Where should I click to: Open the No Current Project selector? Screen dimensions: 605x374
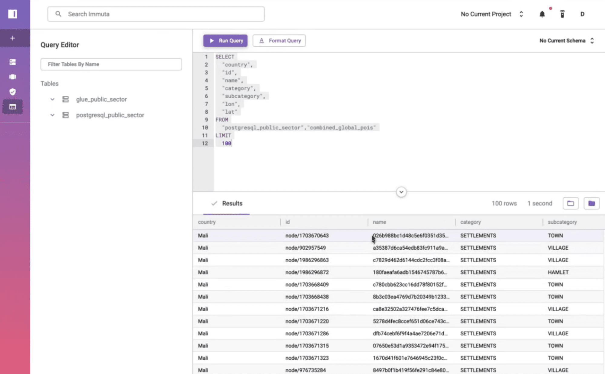click(492, 14)
